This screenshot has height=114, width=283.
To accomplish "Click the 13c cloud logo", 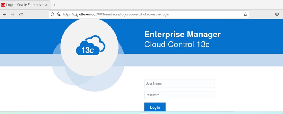I will click(x=90, y=45).
